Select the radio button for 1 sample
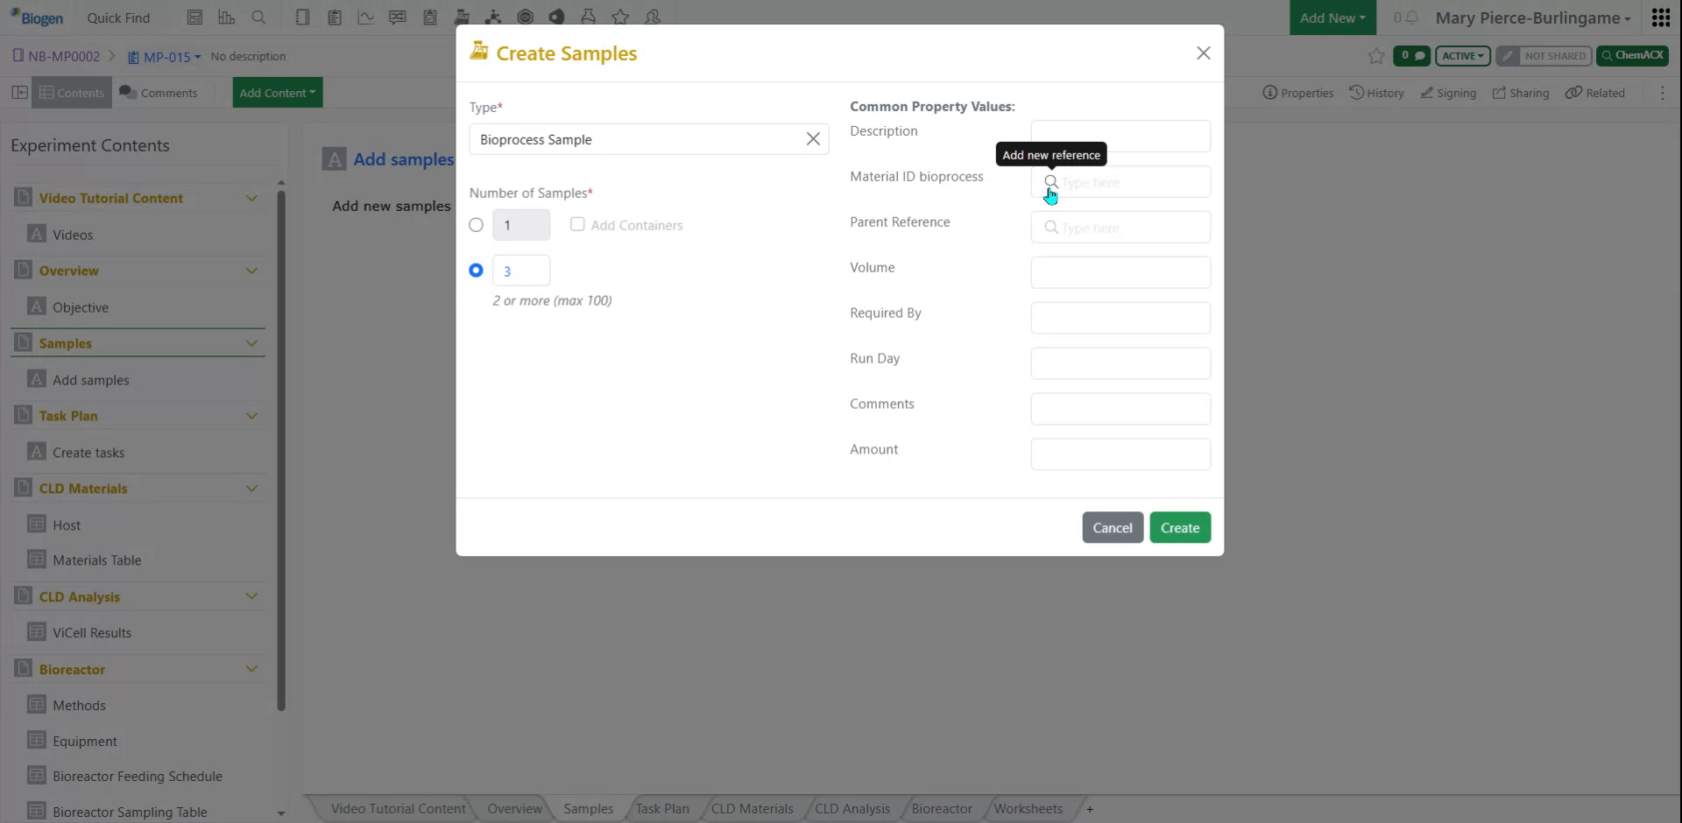Viewport: 1682px width, 823px height. point(476,224)
